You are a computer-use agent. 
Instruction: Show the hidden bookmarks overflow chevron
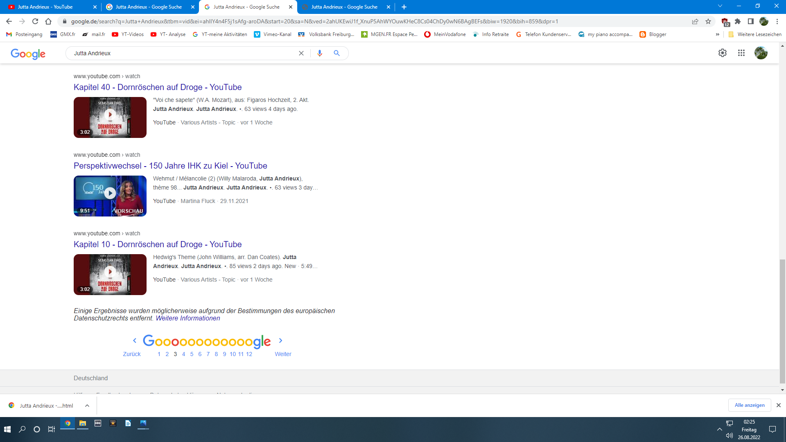pyautogui.click(x=717, y=34)
